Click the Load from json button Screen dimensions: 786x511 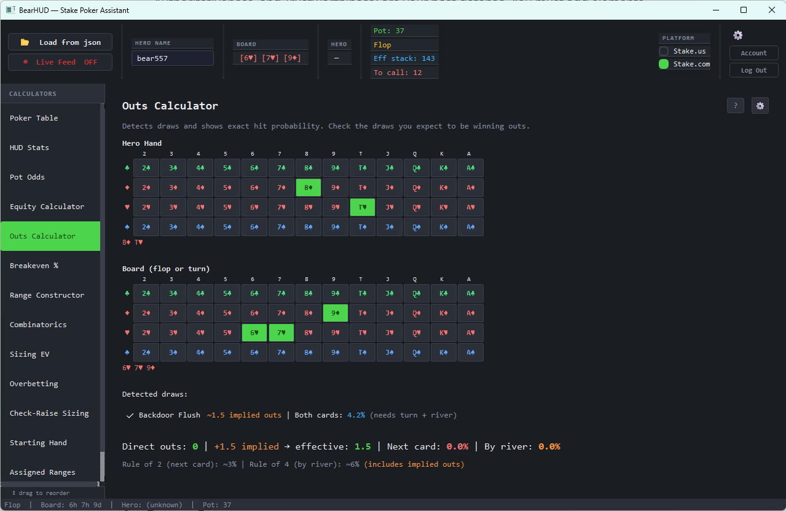60,42
